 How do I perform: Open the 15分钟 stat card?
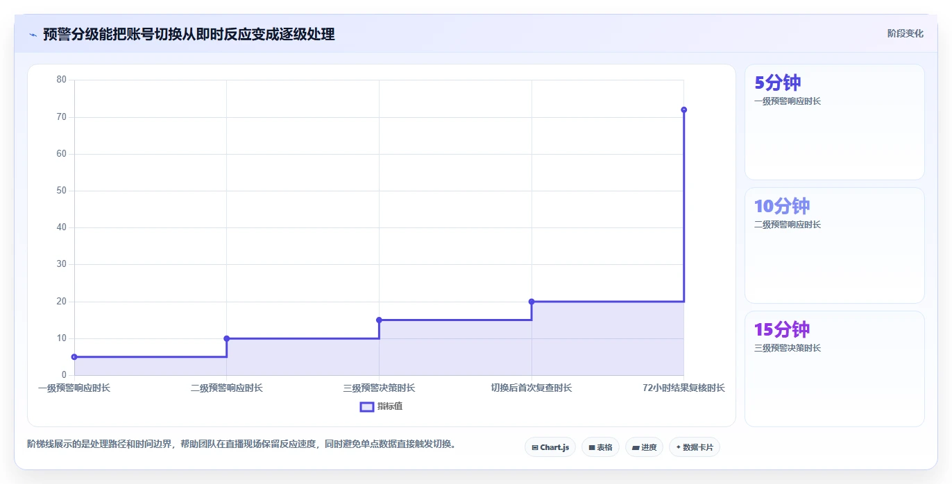click(x=835, y=369)
